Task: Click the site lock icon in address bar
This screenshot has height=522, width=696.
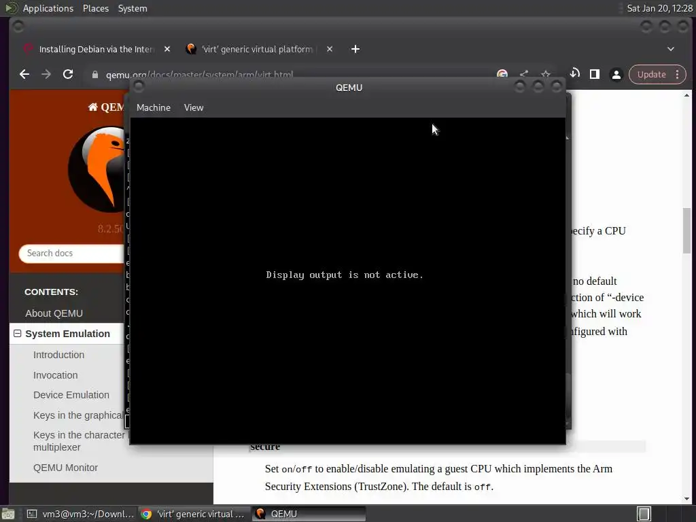Action: [x=94, y=75]
